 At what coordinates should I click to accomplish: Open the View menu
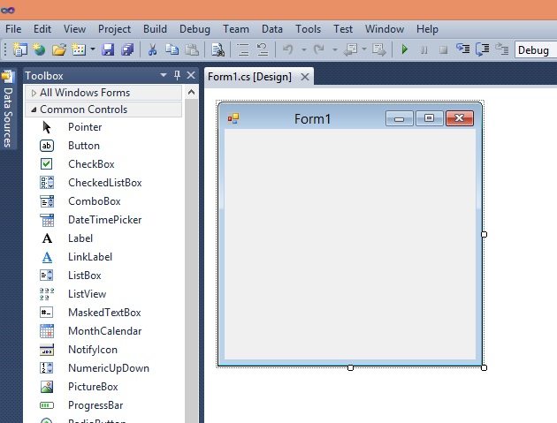pos(74,29)
